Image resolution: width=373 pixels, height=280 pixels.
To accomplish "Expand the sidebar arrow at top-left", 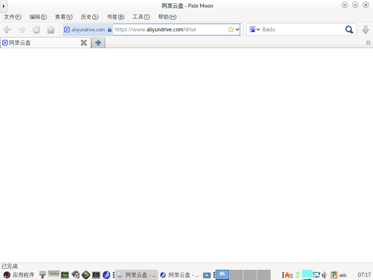I will pos(4,6).
